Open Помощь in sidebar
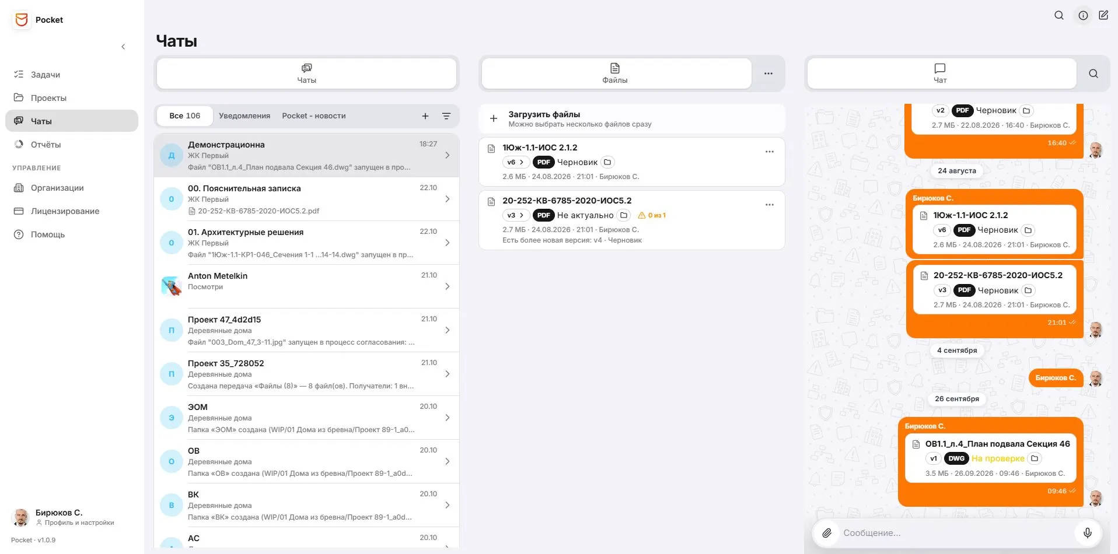The image size is (1118, 554). tap(72, 234)
